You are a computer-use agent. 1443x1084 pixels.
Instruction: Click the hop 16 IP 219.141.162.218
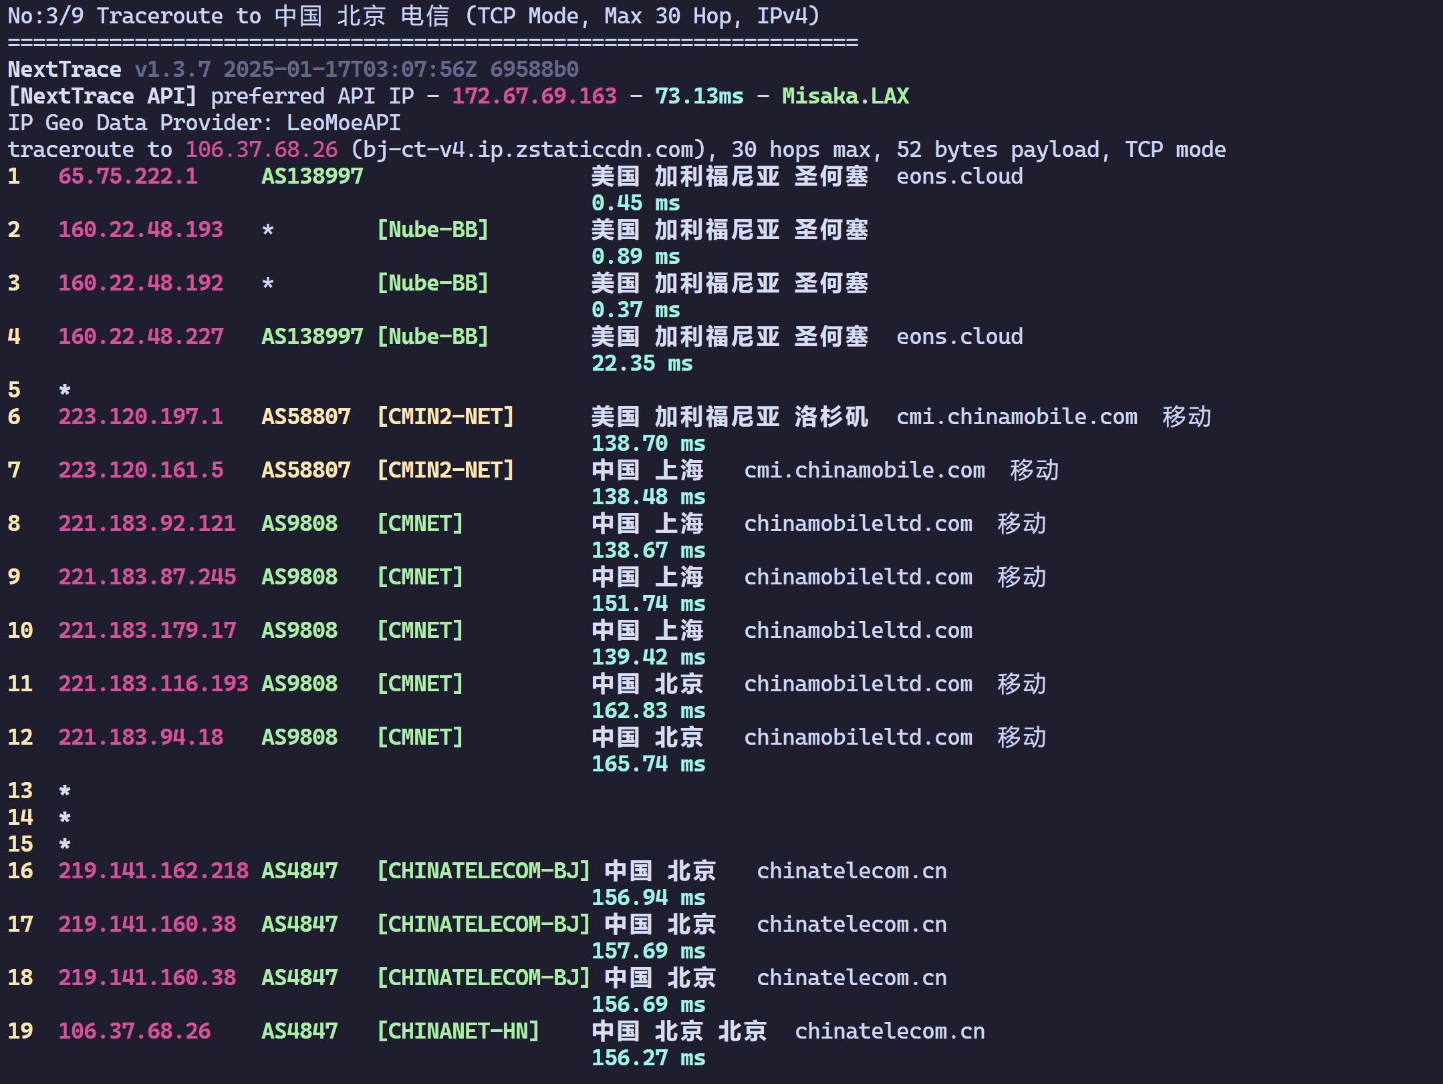coord(153,871)
